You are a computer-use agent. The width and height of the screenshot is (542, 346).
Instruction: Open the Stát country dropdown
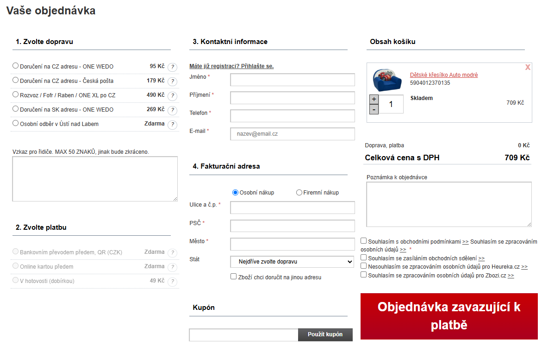click(292, 262)
